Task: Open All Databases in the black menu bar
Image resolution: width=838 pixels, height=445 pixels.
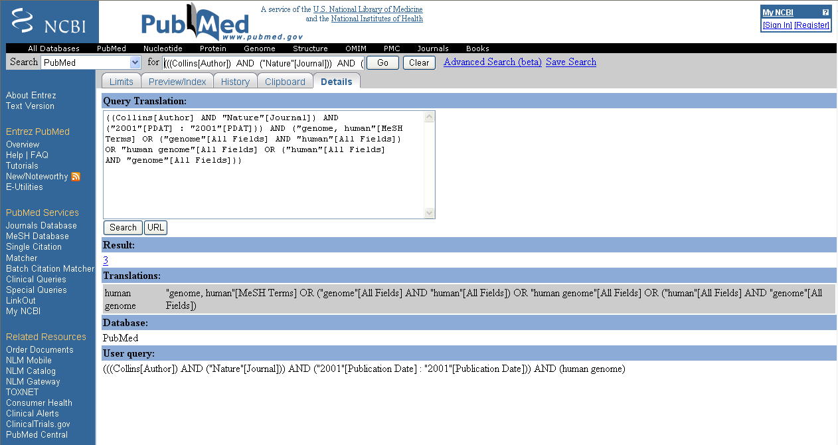Action: 54,48
